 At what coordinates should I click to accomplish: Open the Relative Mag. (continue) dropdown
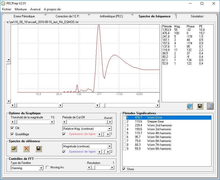coord(109,128)
